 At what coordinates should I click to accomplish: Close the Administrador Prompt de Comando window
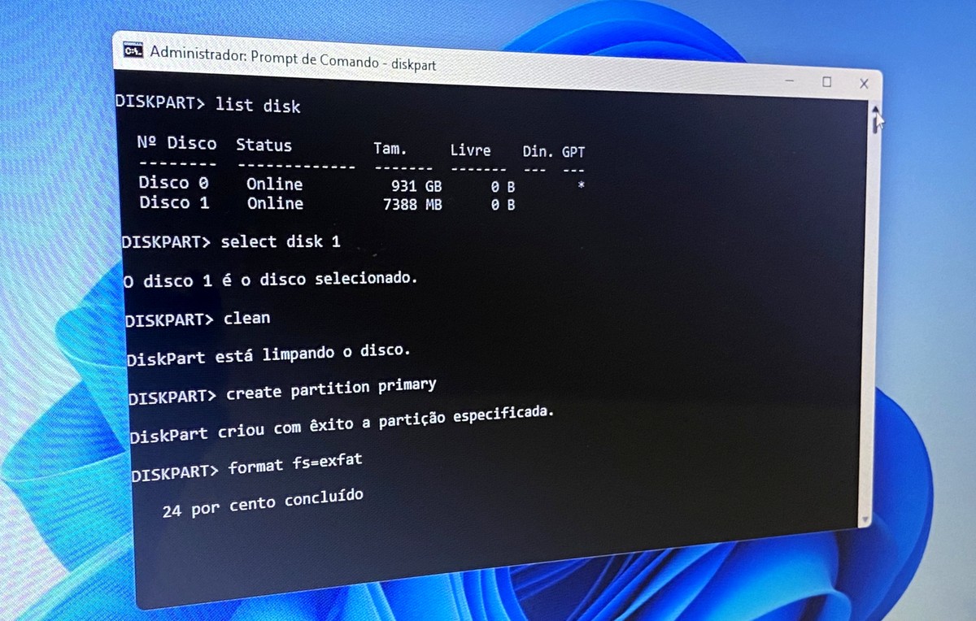pos(864,84)
